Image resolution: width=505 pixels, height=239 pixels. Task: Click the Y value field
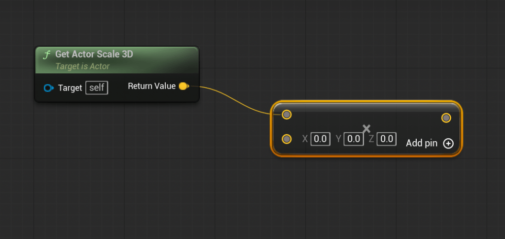click(x=354, y=139)
